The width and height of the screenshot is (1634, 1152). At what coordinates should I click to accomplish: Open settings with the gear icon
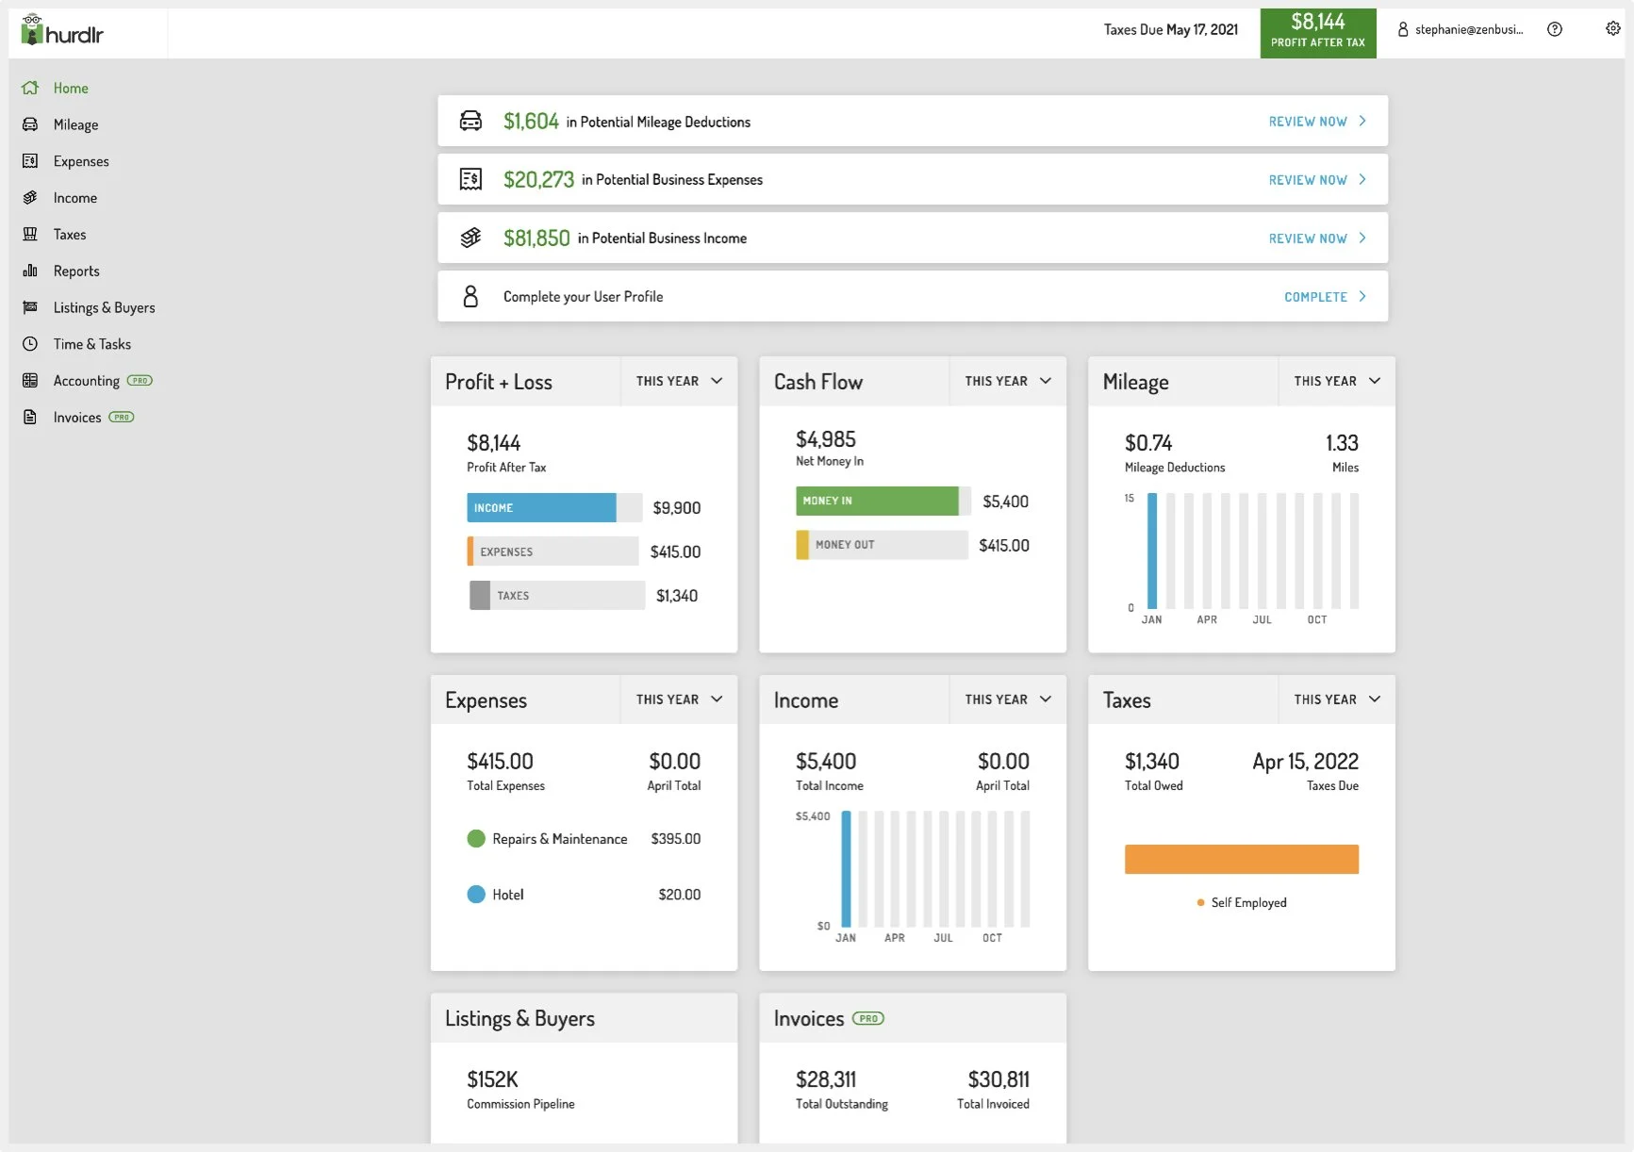[x=1613, y=28]
